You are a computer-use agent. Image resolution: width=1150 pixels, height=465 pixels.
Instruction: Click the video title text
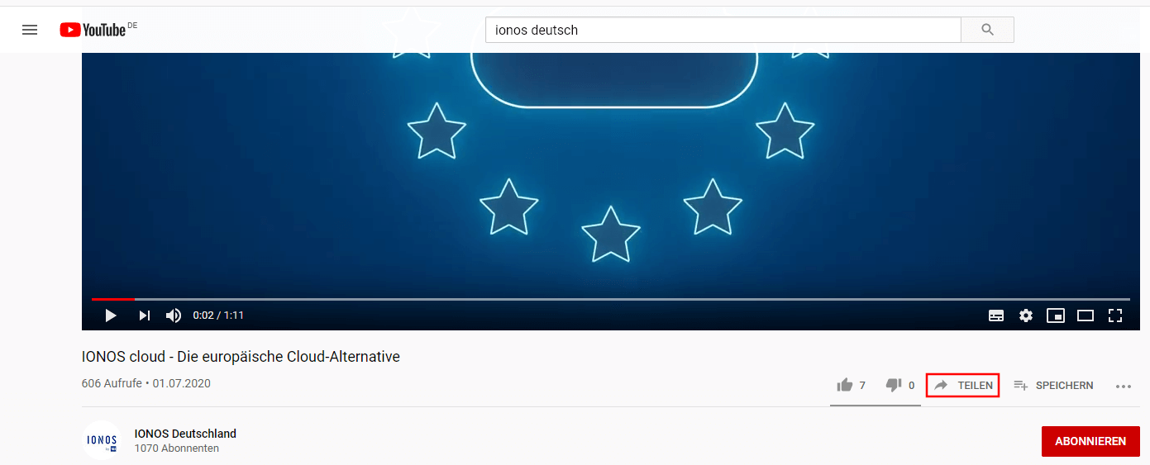(241, 358)
